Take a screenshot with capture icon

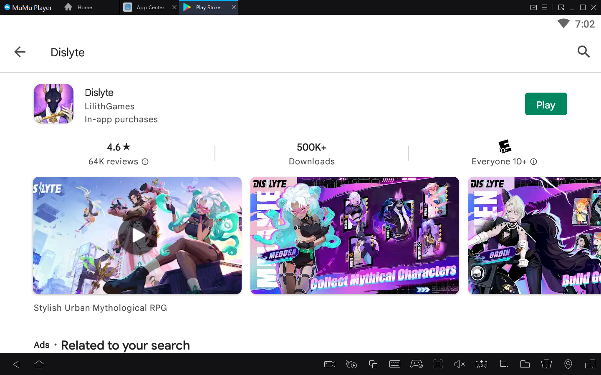point(438,364)
